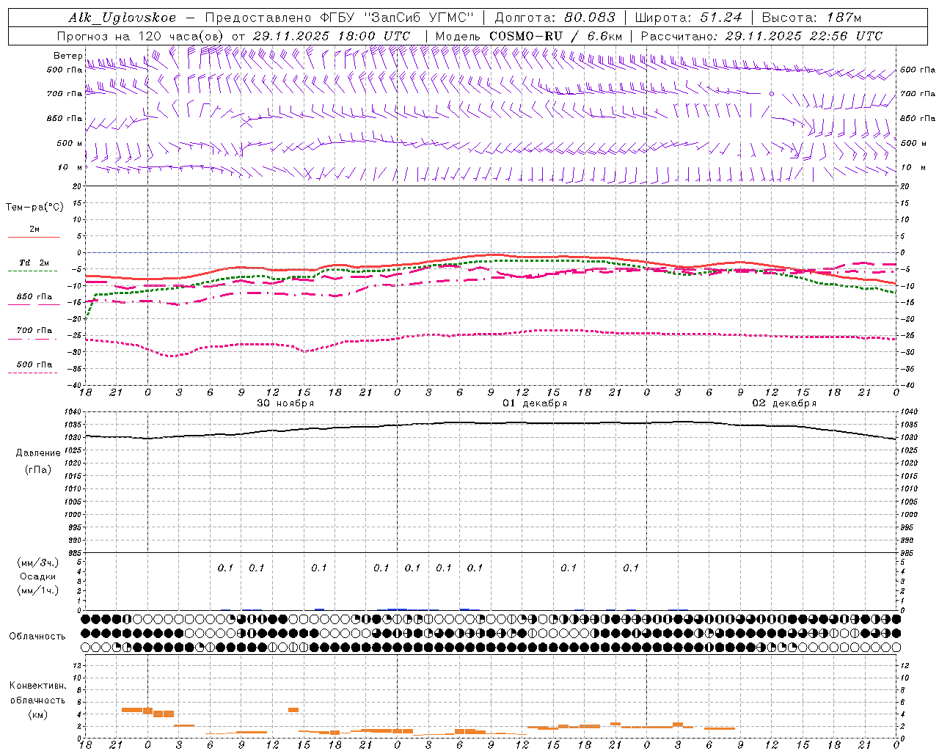Click the 'Давление' pressure panel label
The height and width of the screenshot is (751, 939).
pyautogui.click(x=38, y=453)
